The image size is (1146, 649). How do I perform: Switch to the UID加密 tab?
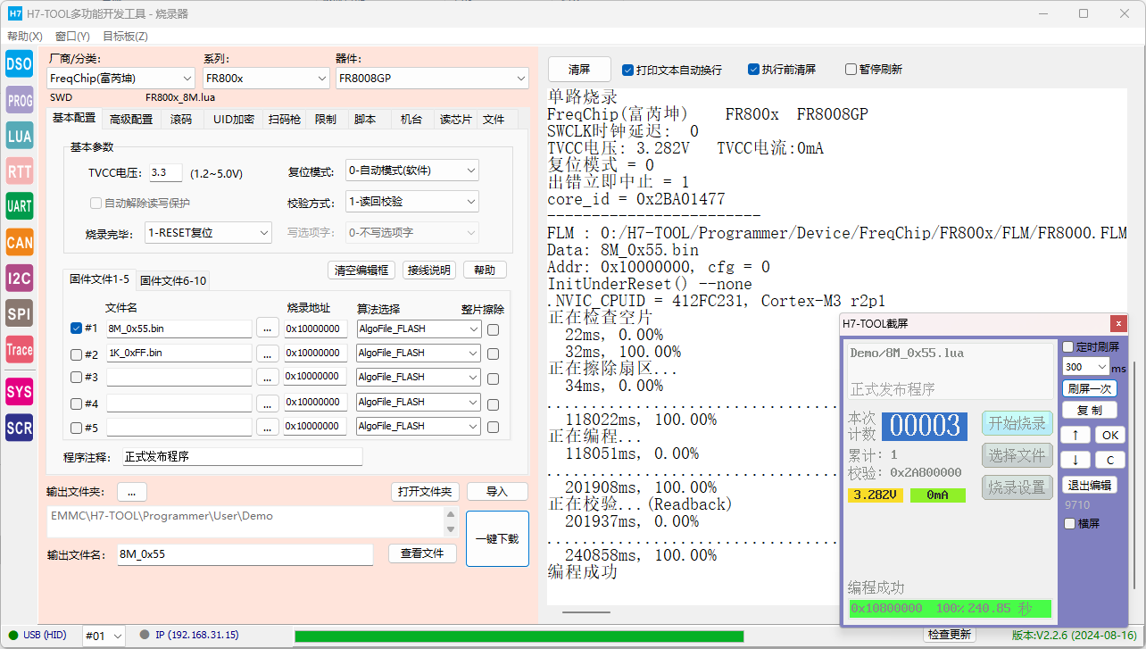tap(232, 120)
